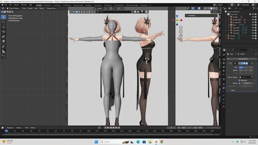Jump to the timeline start frame button

105,128
